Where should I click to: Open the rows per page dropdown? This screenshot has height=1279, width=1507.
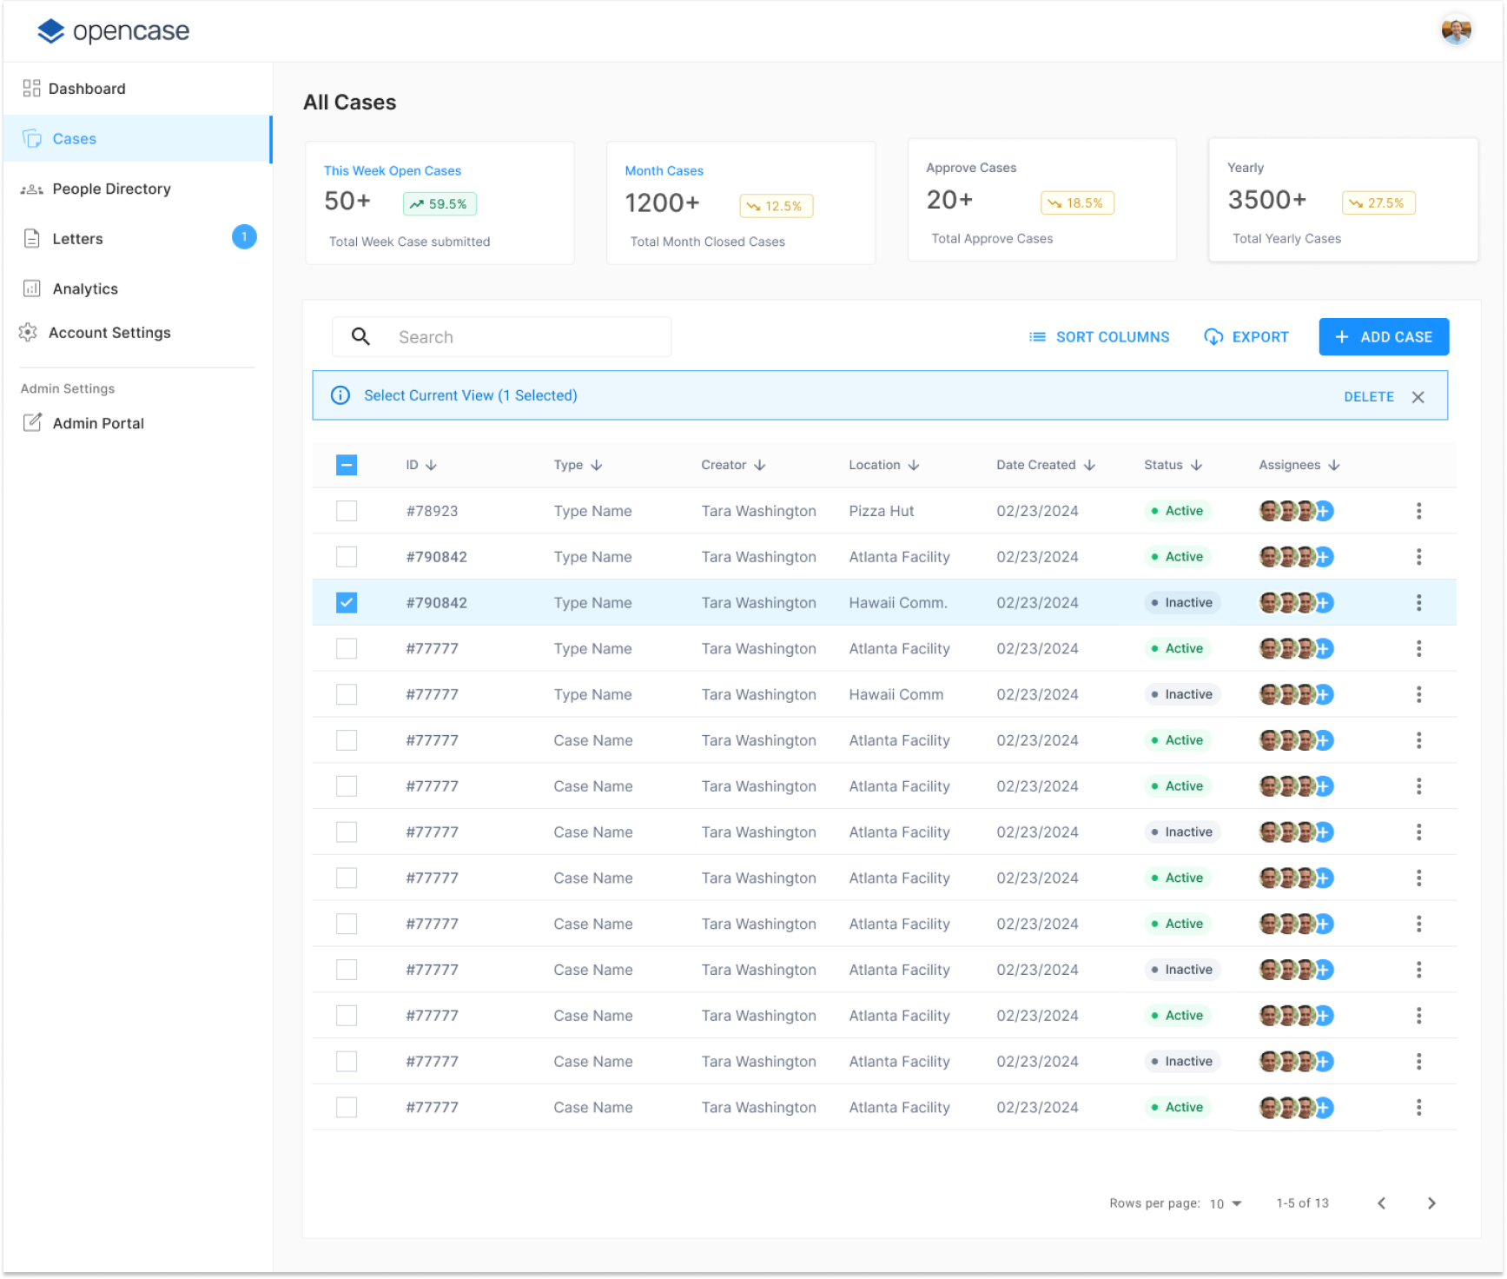coord(1226,1203)
